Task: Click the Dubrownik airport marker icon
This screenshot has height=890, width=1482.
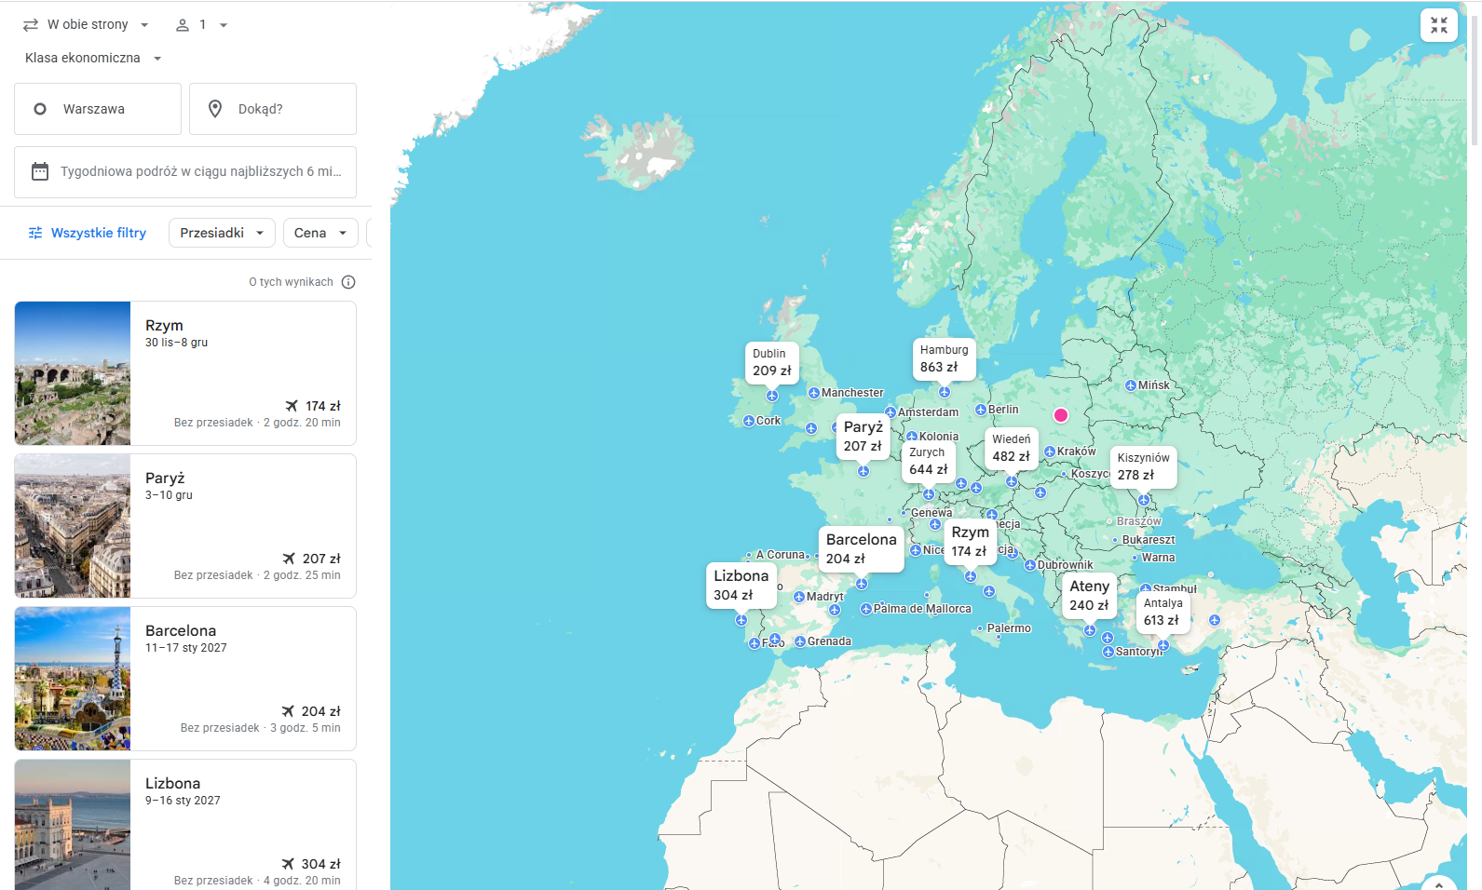Action: click(1030, 565)
